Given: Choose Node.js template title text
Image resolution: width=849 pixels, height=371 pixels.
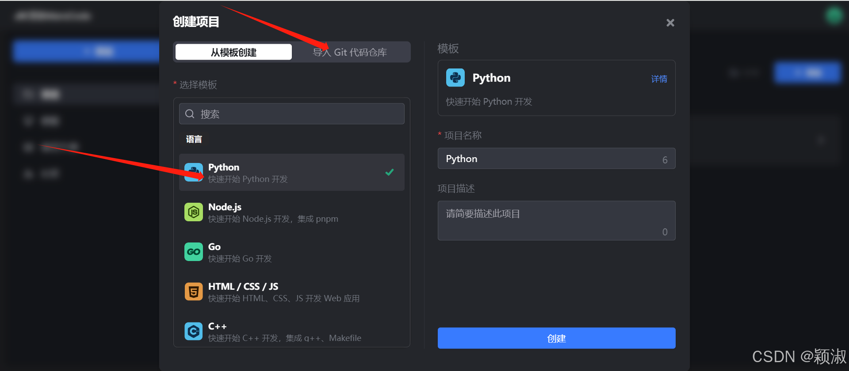Looking at the screenshot, I should pos(225,207).
